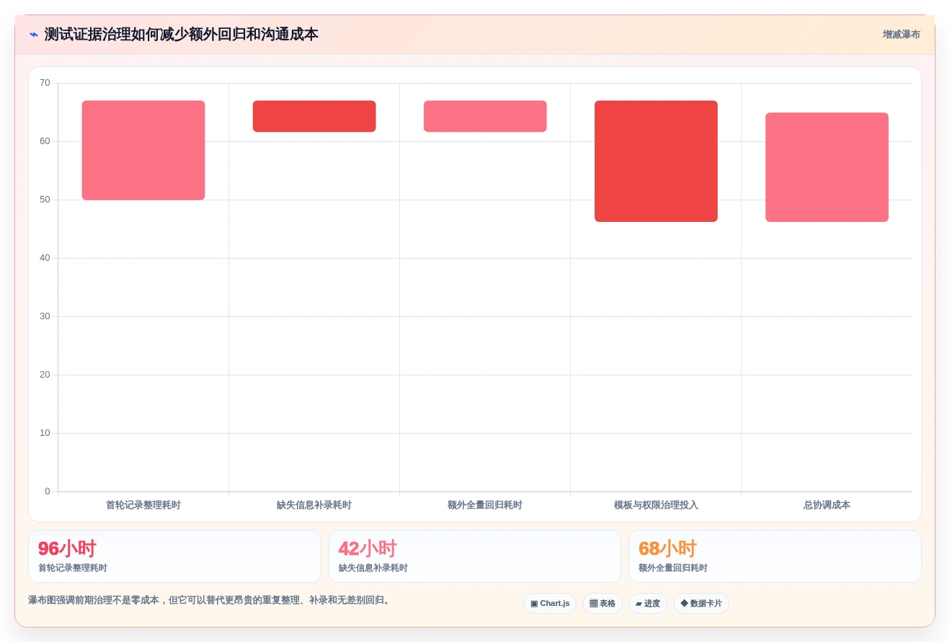The height and width of the screenshot is (642, 950).
Task: Click x-axis label 模板与权限治理投入
Action: tap(656, 505)
